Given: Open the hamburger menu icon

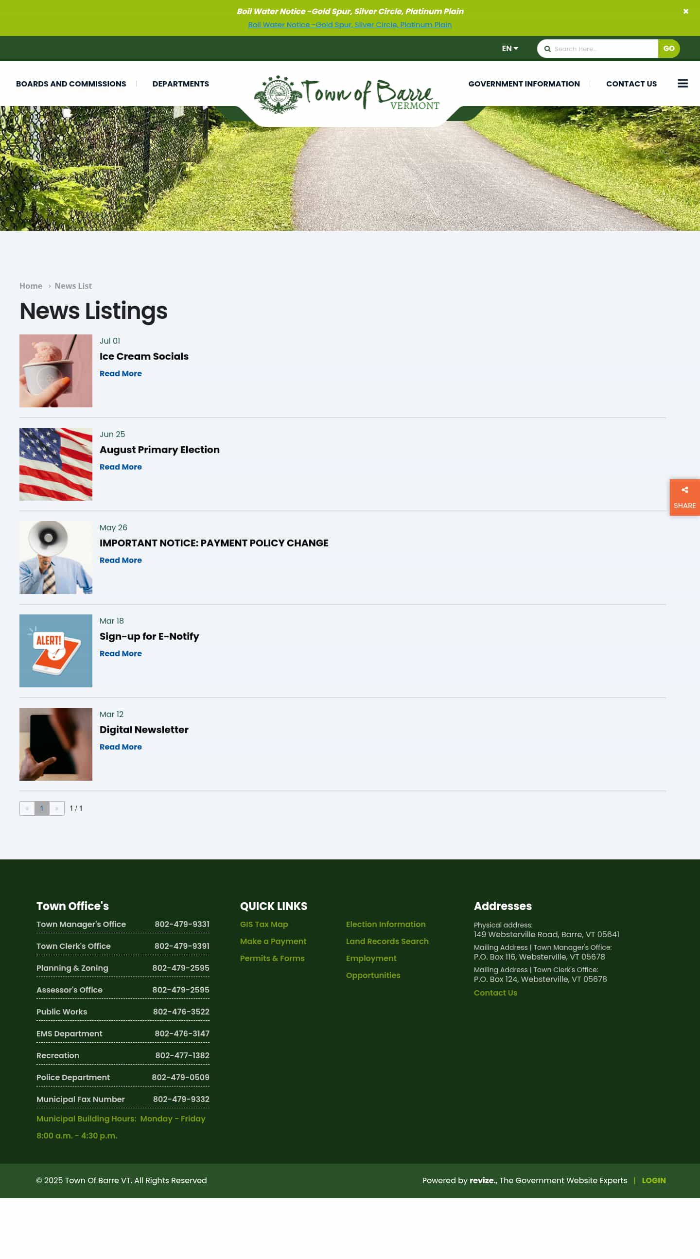Looking at the screenshot, I should point(682,84).
